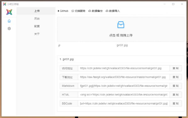
Task: Click 切换服务 switch service button
Action: click(x=78, y=11)
